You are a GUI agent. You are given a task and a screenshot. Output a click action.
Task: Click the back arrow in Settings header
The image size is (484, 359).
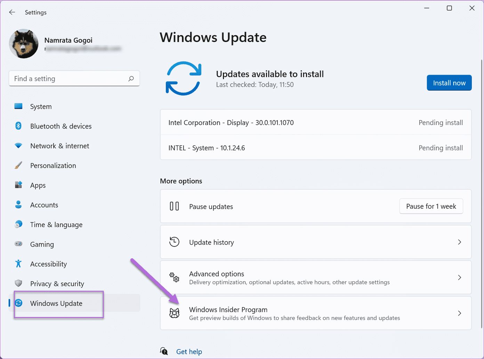pyautogui.click(x=12, y=12)
